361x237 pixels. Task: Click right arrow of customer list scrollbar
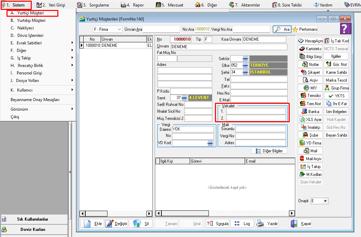149,213
